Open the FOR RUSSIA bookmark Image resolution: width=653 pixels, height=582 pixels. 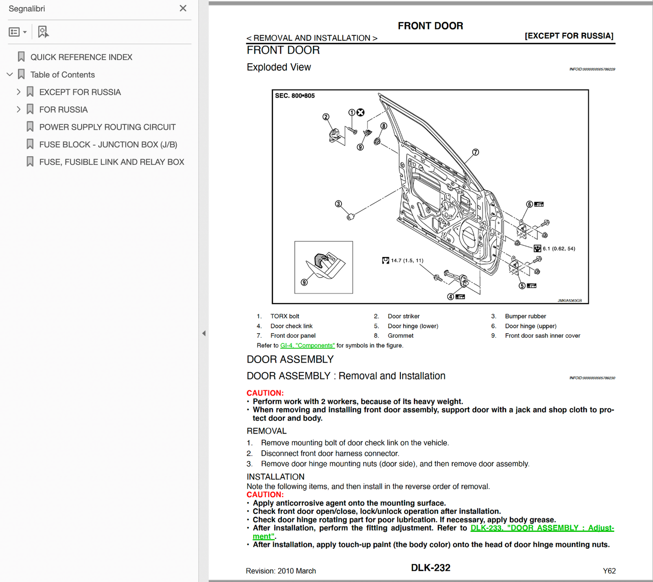63,110
